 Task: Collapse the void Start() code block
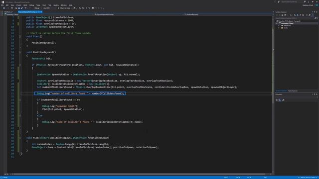(x=20, y=36)
